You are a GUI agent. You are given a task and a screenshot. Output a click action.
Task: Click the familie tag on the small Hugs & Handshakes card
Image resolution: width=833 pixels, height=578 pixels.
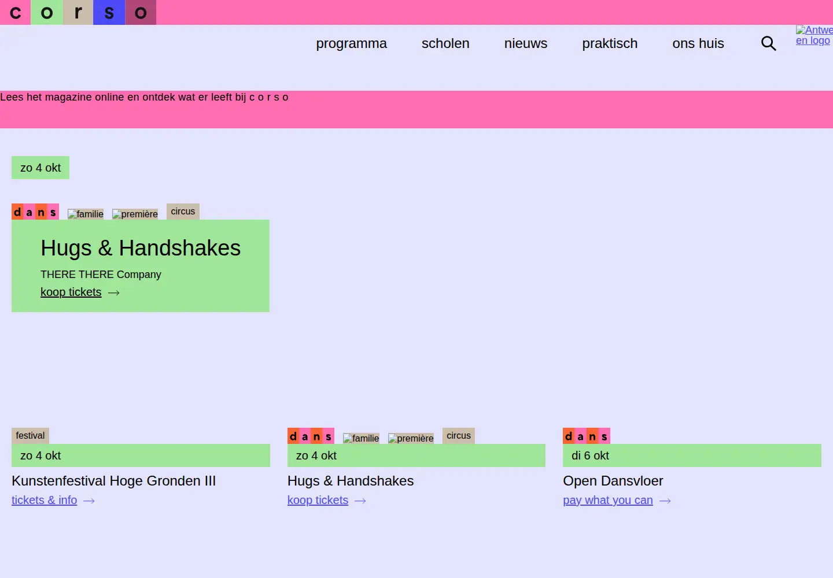[x=361, y=438]
